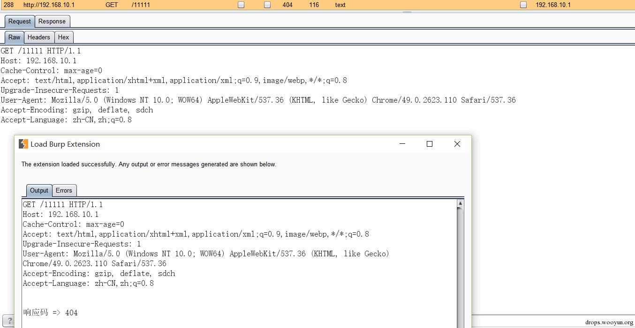635x328 pixels.
Task: Switch to the Response tab
Action: point(52,21)
